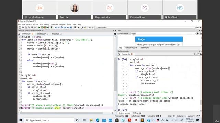Click editor horizontal scrollbar
220x123 pixels.
coord(62,113)
